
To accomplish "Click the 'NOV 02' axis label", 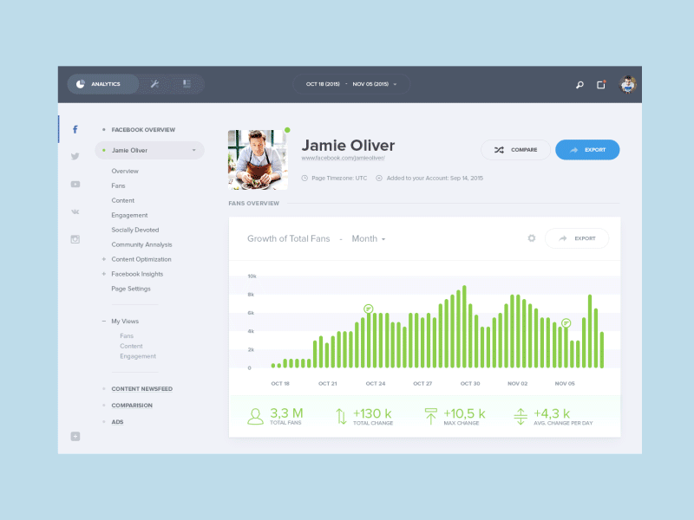I will 517,383.
